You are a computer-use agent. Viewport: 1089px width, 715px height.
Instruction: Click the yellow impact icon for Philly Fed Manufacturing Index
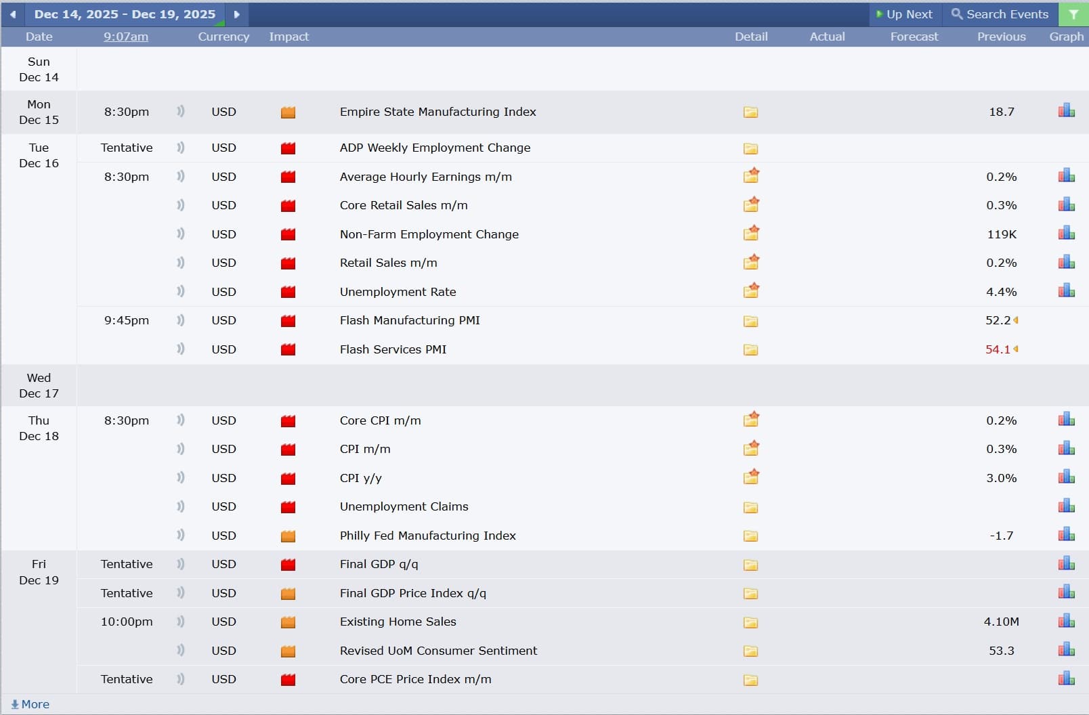289,535
